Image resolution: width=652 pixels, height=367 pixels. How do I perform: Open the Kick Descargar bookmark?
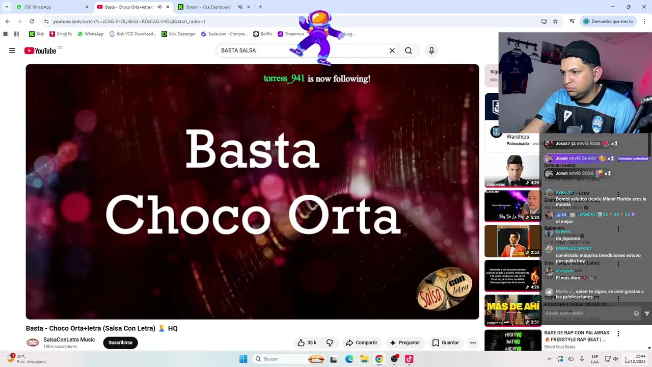click(x=178, y=34)
